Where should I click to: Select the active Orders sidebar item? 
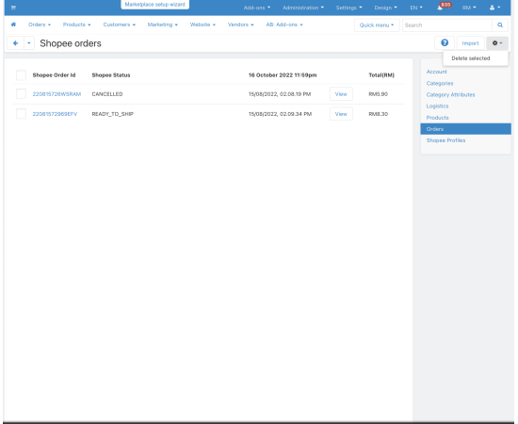465,129
